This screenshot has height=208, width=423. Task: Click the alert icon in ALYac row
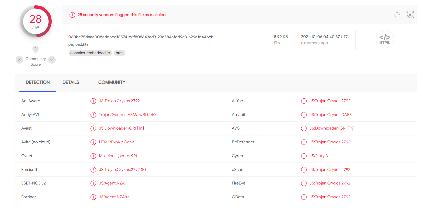(x=304, y=101)
